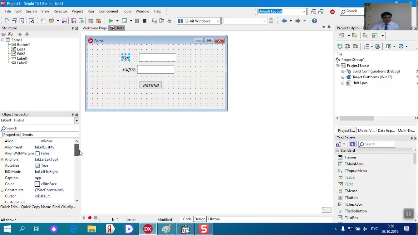Click the Expand all icon in Project Manager

(x=347, y=46)
